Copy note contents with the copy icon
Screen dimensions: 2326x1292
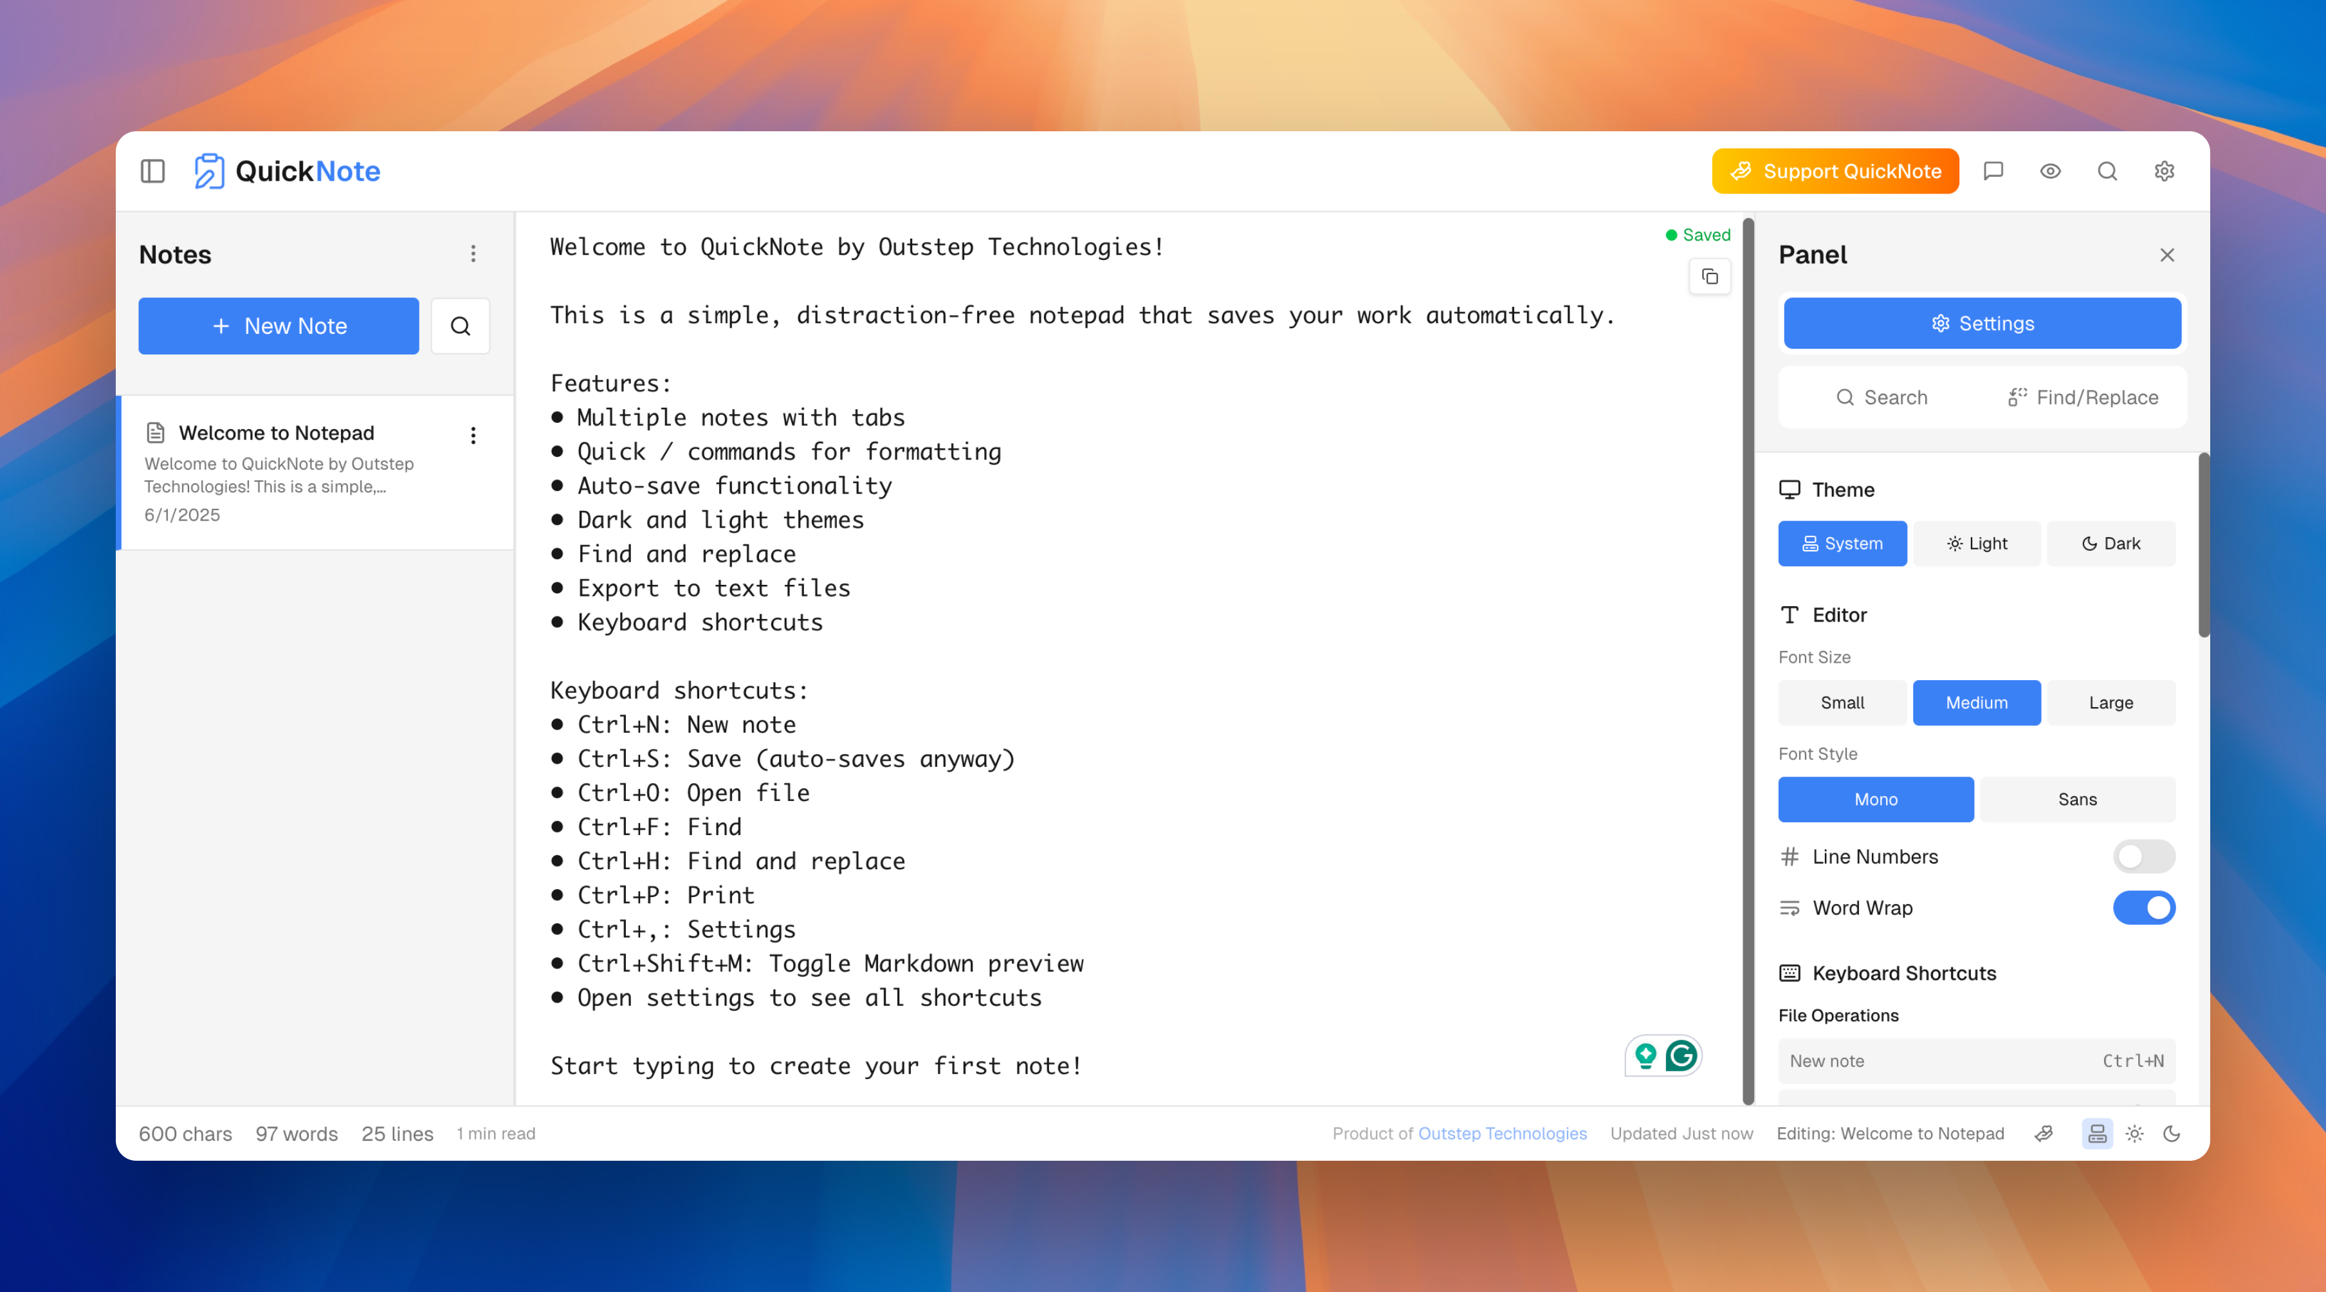click(x=1709, y=277)
